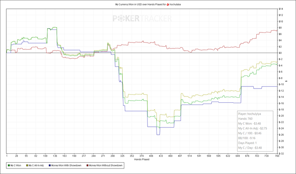This screenshot has height=174, width=296.
Task: Click the $-32 y-axis tick label
Action: (x=281, y=153)
